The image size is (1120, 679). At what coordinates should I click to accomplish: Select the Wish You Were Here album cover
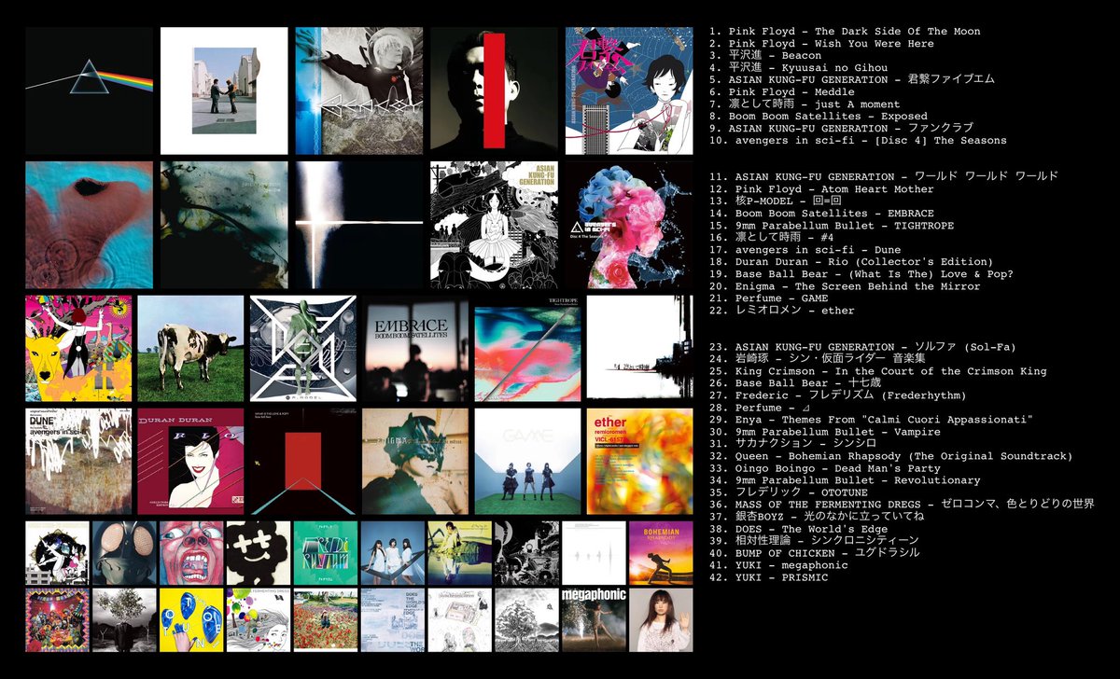[x=224, y=90]
